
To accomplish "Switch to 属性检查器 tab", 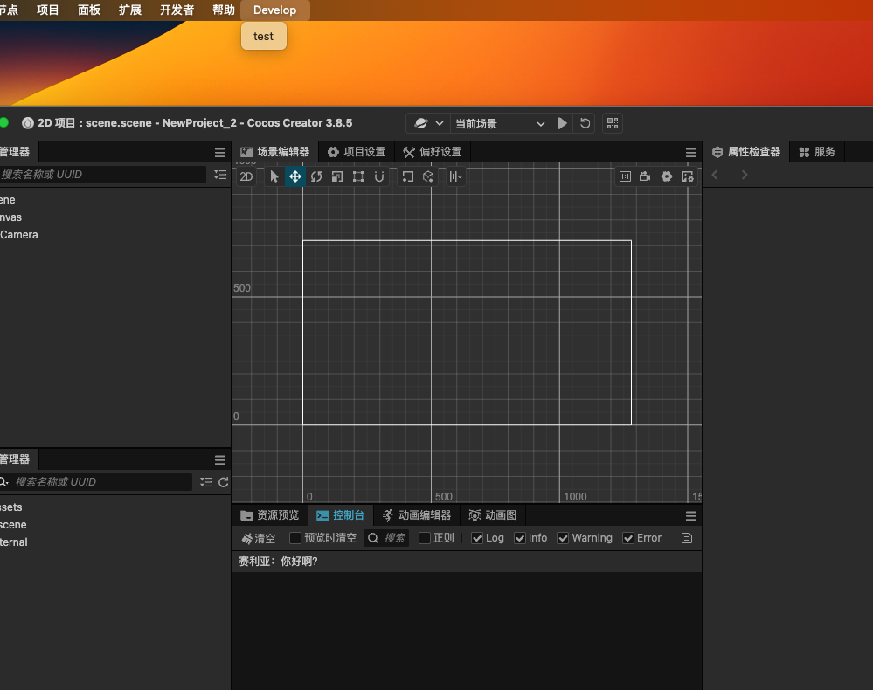I will tap(747, 152).
